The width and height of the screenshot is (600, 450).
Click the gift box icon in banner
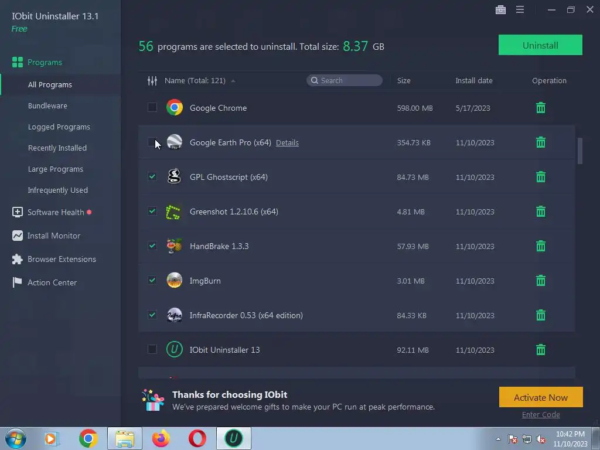click(153, 400)
